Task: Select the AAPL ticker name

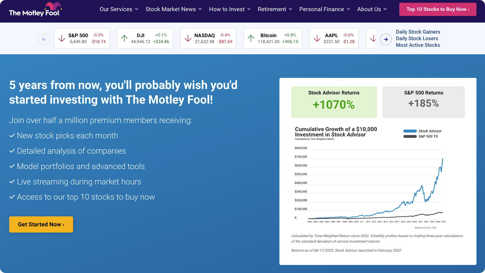Action: click(331, 35)
